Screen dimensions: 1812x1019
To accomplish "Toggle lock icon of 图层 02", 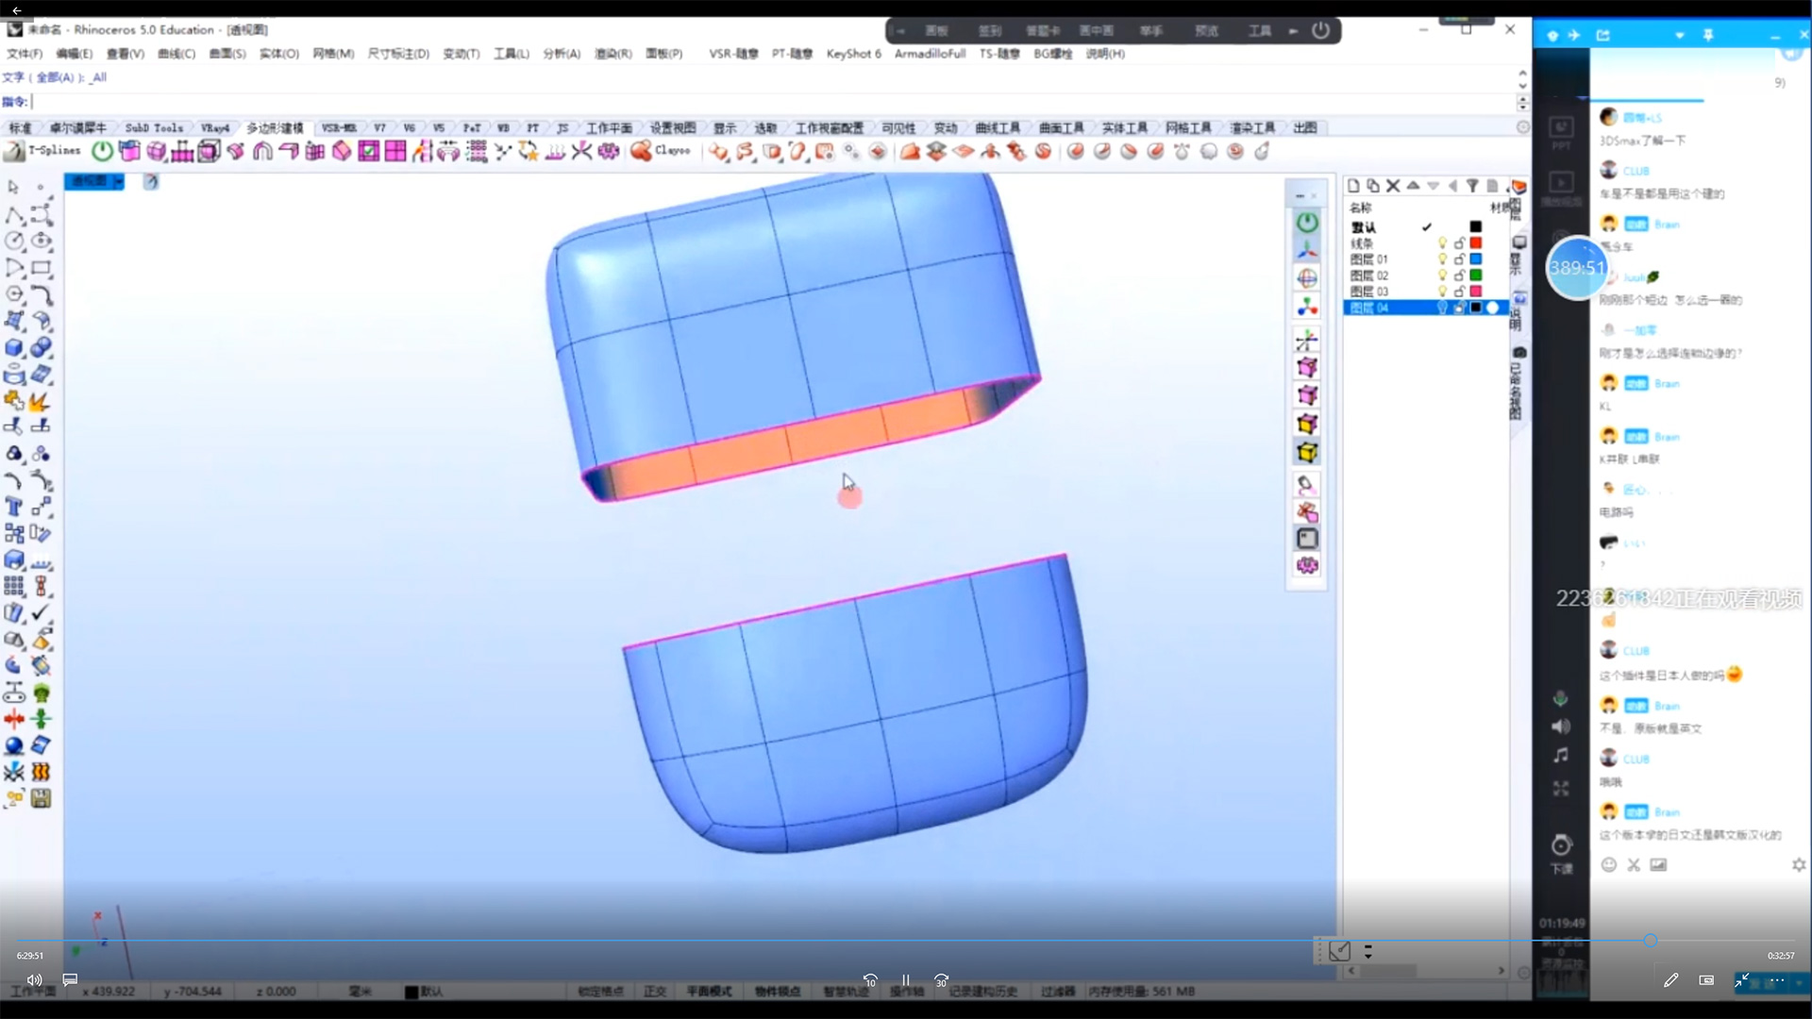I will pos(1459,275).
